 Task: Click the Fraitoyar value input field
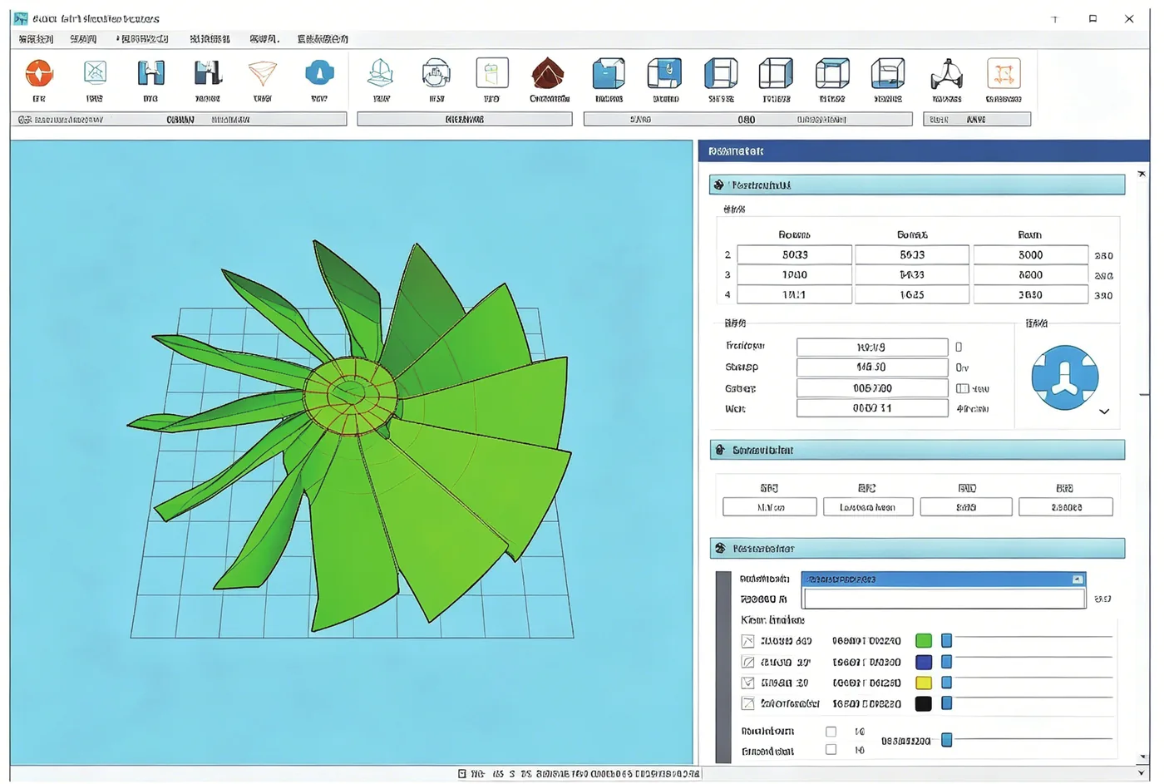872,347
